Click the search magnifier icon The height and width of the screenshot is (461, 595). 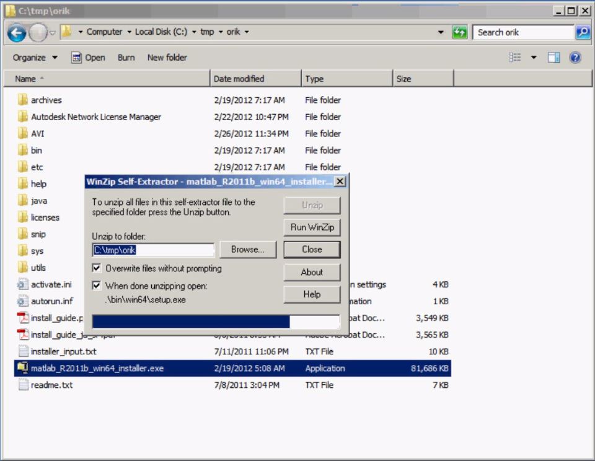pyautogui.click(x=583, y=32)
